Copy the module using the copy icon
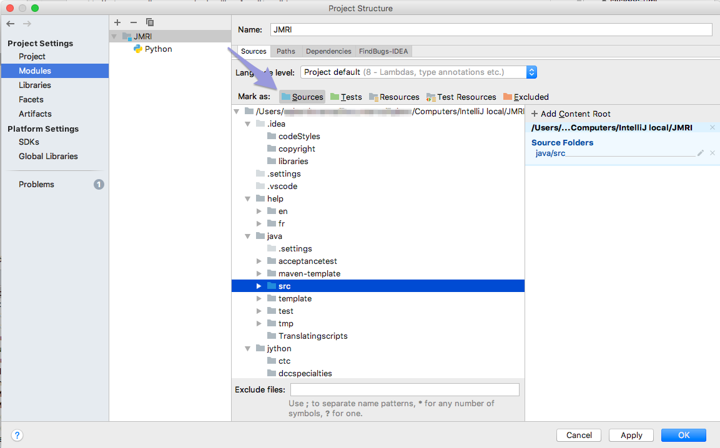The image size is (720, 448). pyautogui.click(x=149, y=22)
